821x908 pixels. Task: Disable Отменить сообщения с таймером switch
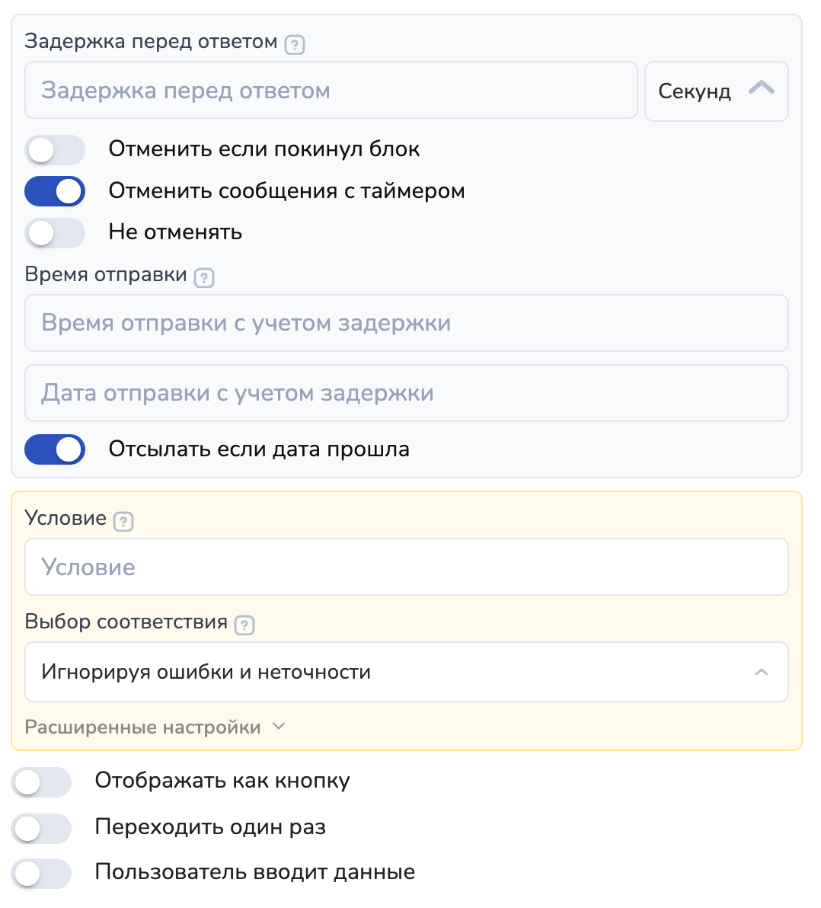pos(55,191)
